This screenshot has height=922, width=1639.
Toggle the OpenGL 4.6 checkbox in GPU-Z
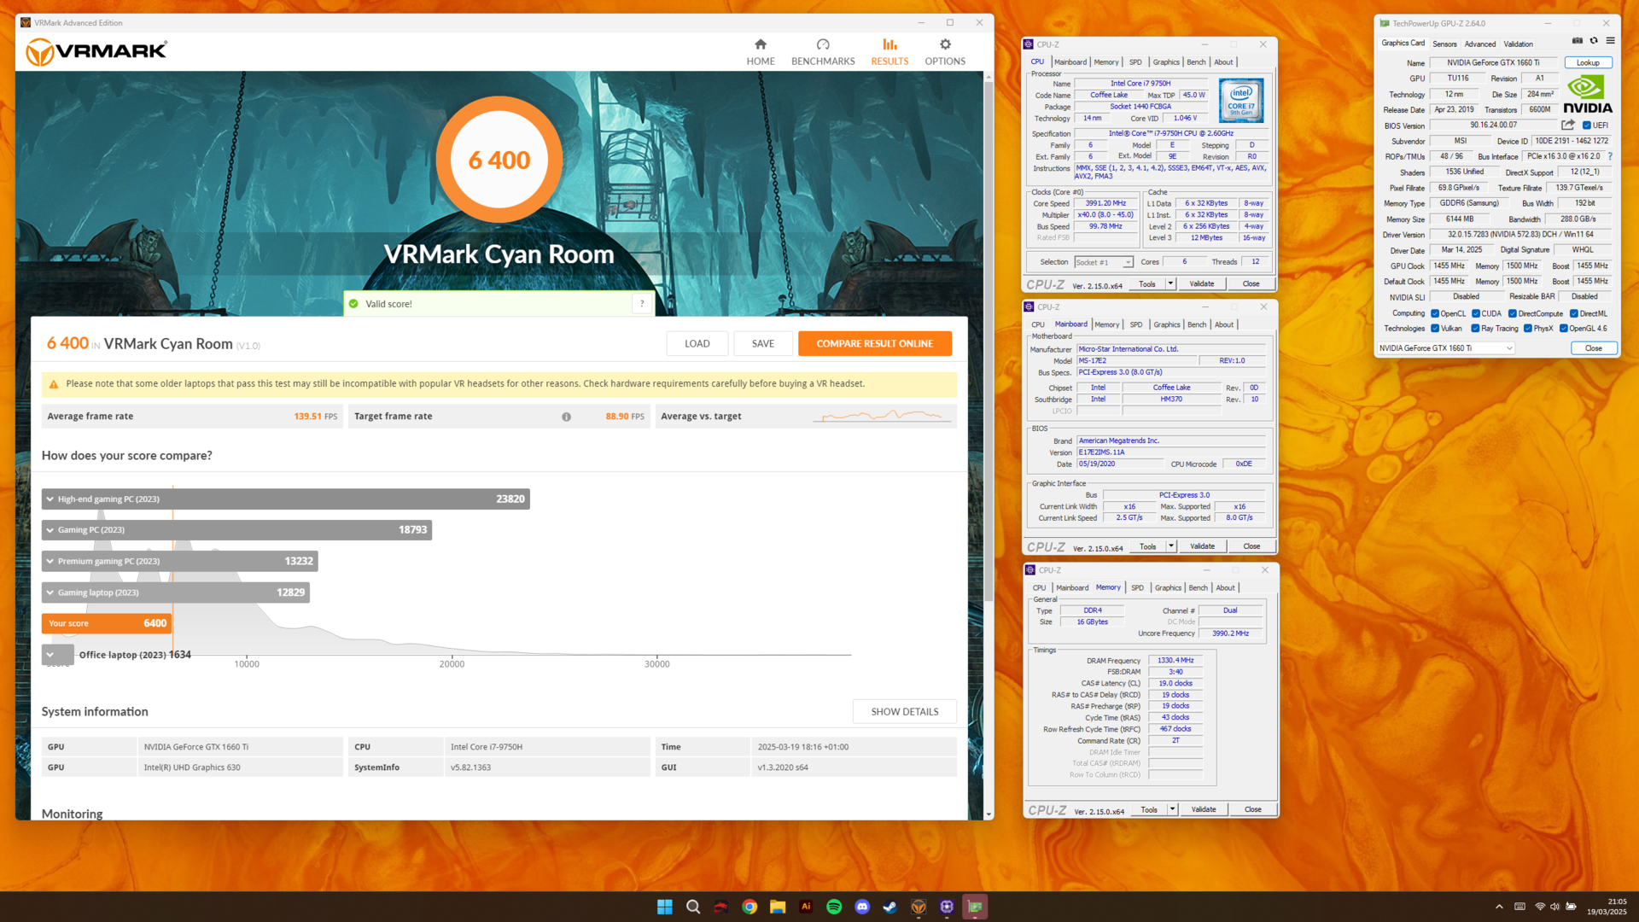[1564, 328]
